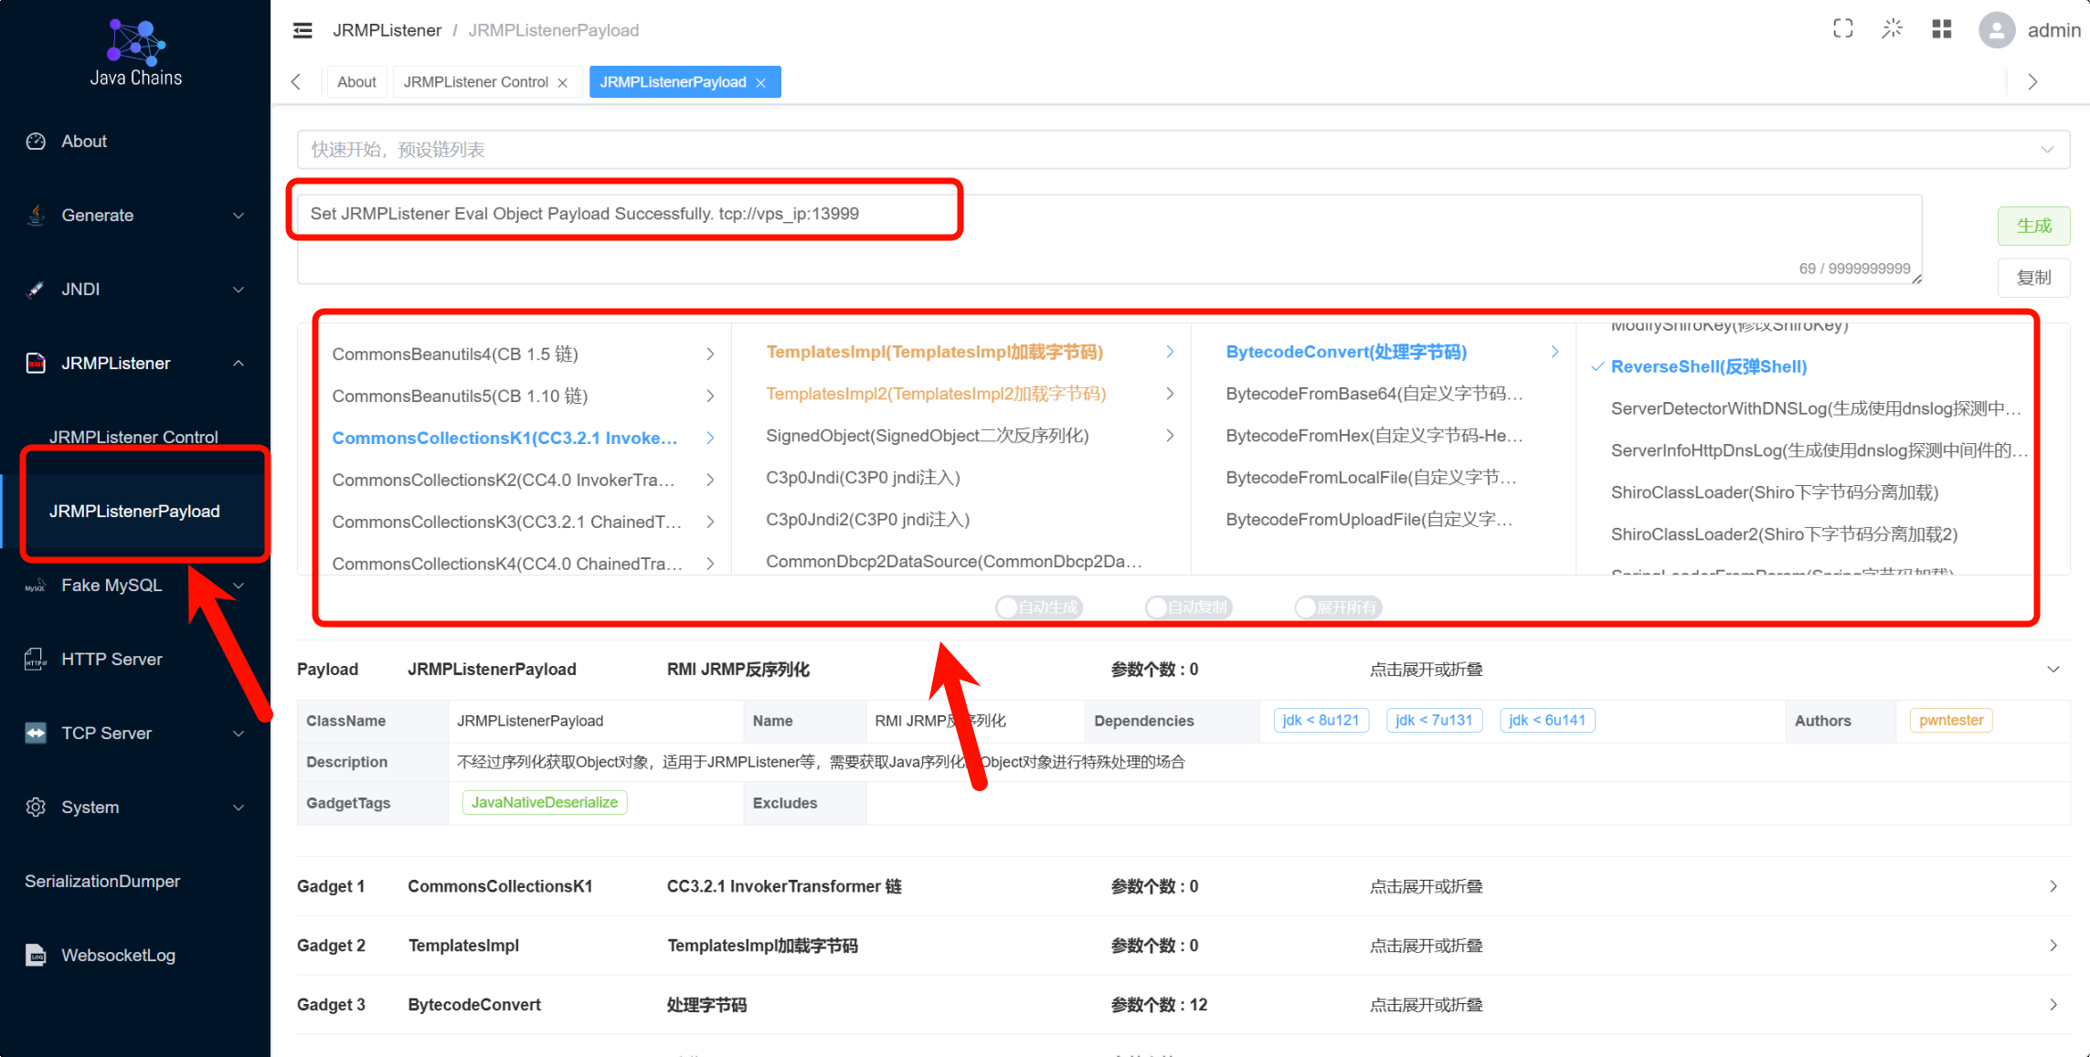Switch to the JRMPListener Control tab
The image size is (2090, 1057).
[476, 82]
